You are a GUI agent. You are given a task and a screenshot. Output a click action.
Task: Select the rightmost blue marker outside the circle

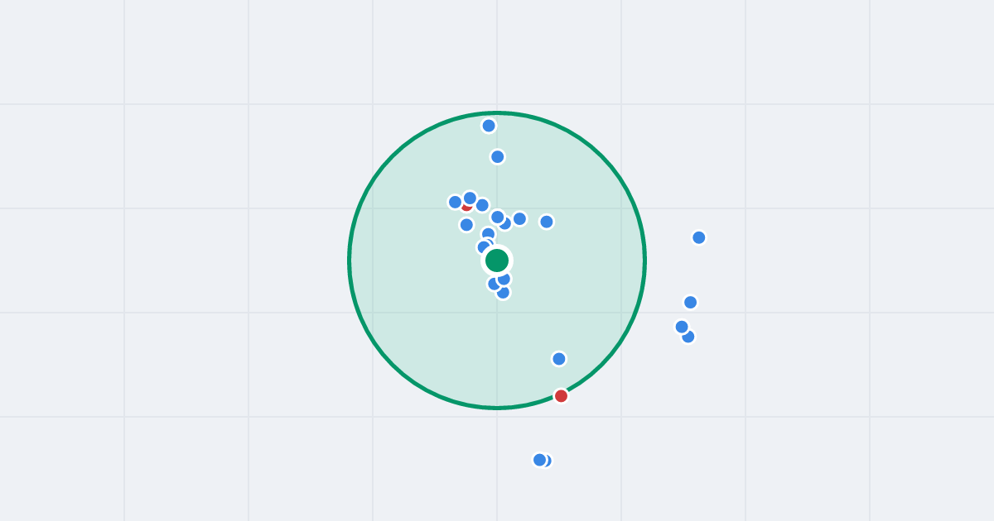699,237
